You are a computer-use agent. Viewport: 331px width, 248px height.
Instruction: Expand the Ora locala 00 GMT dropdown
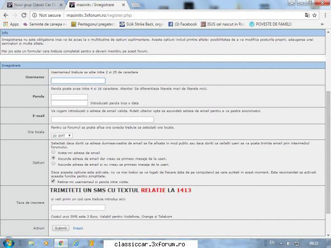click(62, 135)
